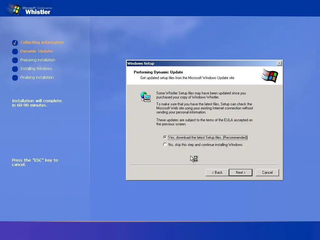Screen dimensions: 320x240
Task: Click the bullet beside Dynamic Update
Action: [x=15, y=52]
